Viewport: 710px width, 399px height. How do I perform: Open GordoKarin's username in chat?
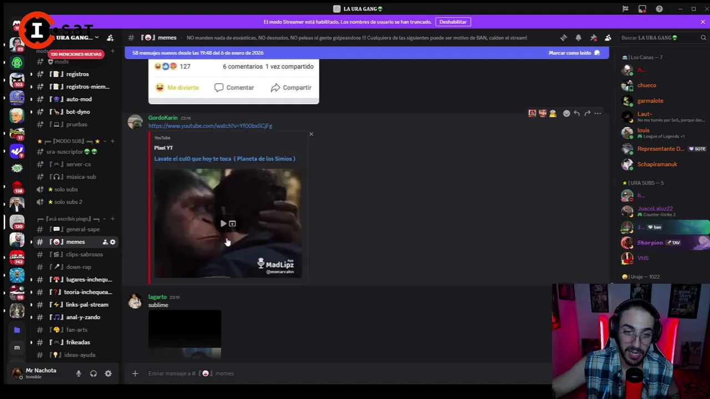coord(163,117)
